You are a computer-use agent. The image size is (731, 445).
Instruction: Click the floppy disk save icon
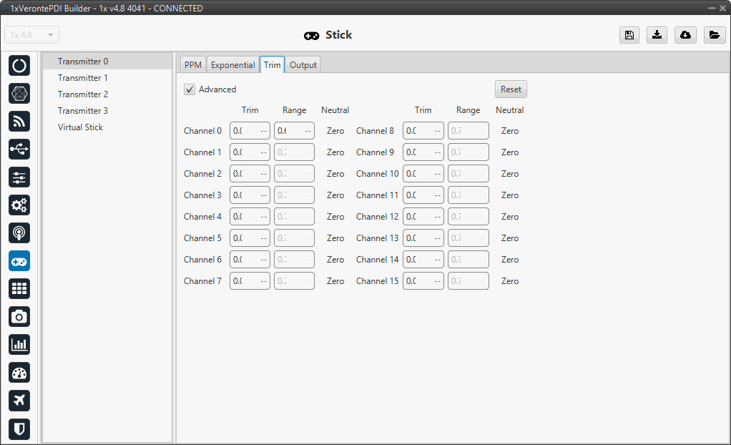pos(629,35)
